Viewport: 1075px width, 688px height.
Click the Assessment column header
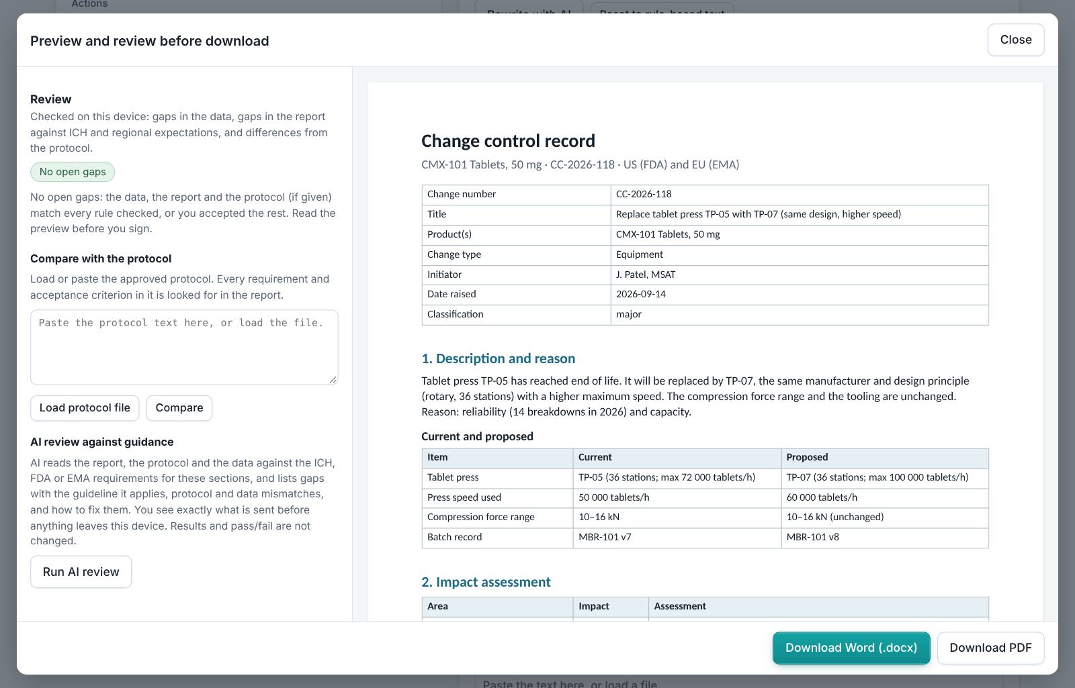[x=818, y=607]
